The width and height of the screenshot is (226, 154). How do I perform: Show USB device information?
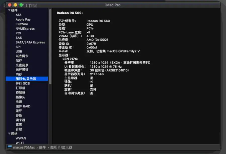[x=19, y=52]
